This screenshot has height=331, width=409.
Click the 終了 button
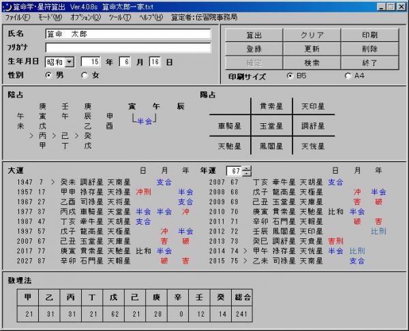[370, 63]
